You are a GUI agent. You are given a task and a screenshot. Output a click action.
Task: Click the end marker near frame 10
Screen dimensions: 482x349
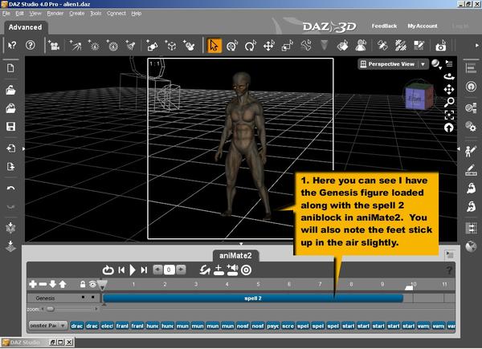(x=409, y=287)
